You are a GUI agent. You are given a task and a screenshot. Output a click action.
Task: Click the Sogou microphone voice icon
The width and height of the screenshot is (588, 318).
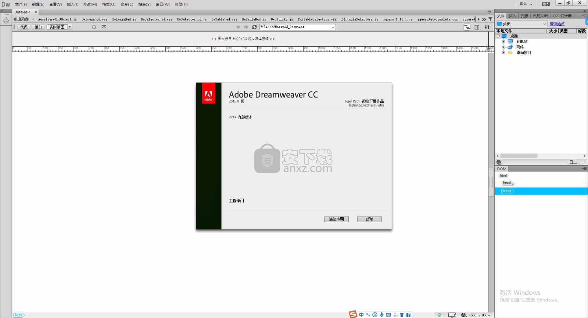[x=382, y=315]
